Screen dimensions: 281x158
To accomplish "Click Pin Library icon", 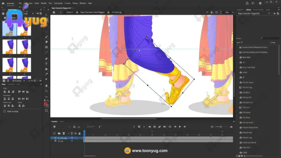I will 274,13.
